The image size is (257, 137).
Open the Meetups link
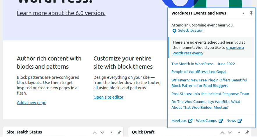coord(179,121)
